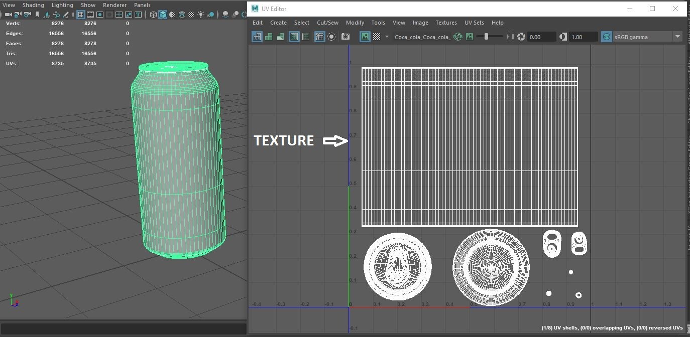
Task: Open the UV Sets menu in UV Editor
Action: [x=474, y=23]
